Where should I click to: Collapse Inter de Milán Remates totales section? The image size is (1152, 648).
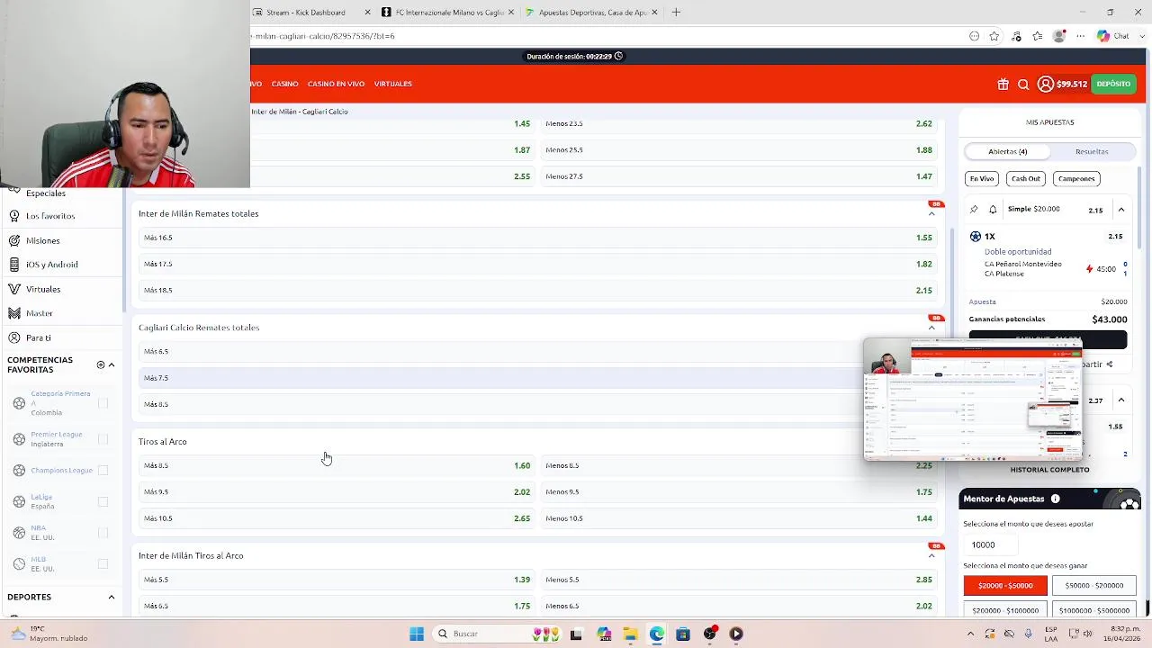(x=931, y=213)
